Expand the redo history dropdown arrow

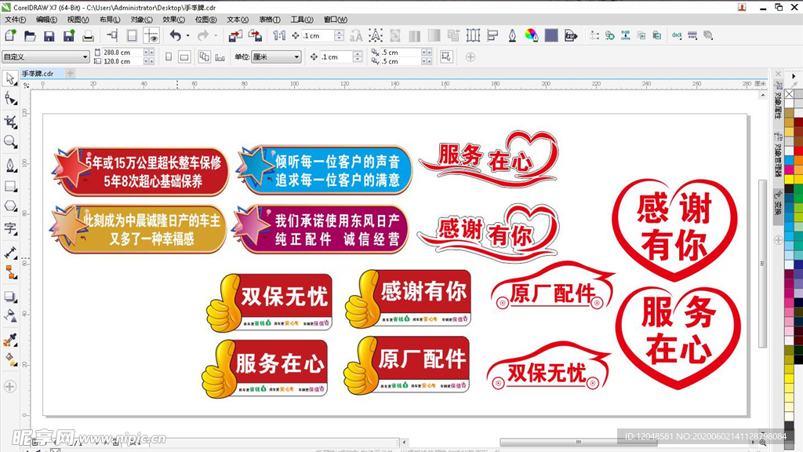pyautogui.click(x=215, y=36)
